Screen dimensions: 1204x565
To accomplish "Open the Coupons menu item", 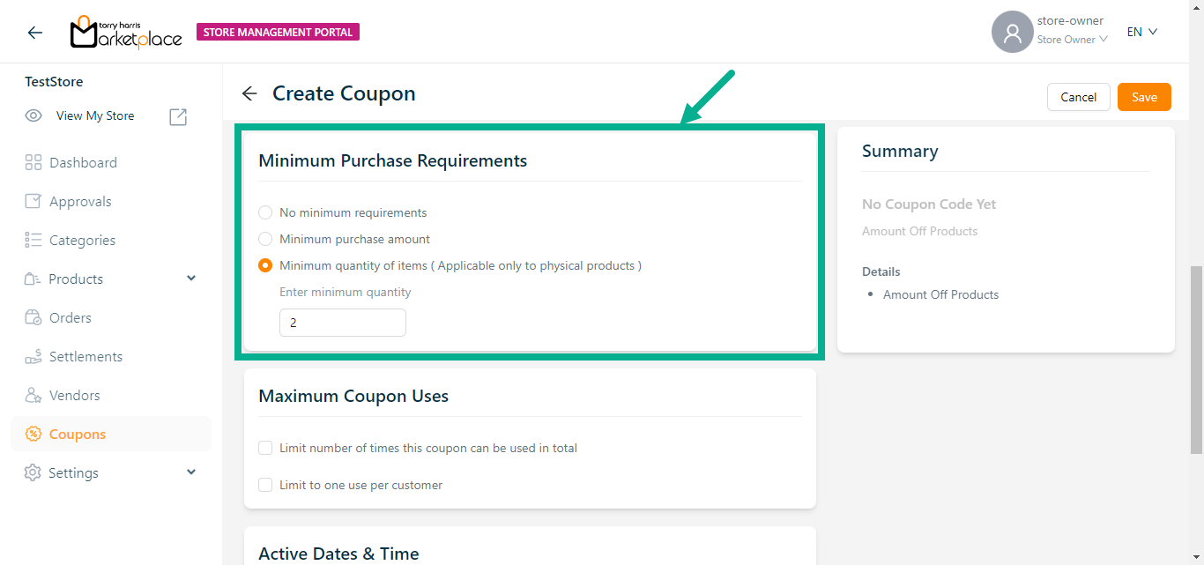I will pyautogui.click(x=78, y=434).
